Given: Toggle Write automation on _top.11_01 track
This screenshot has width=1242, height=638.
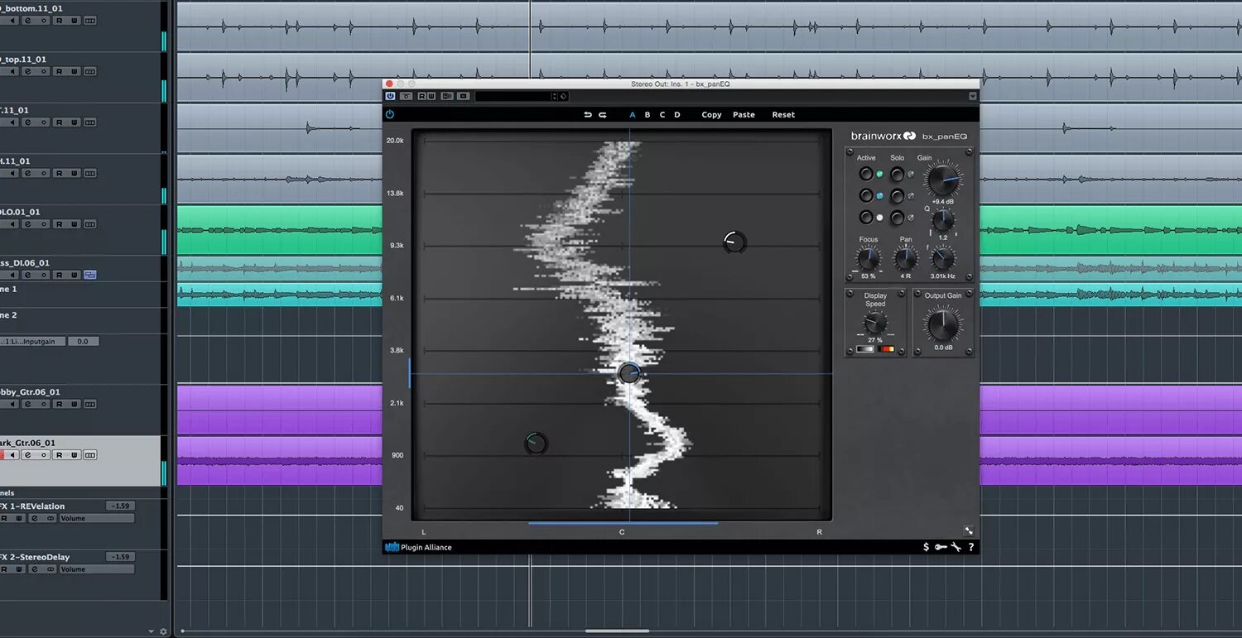Looking at the screenshot, I should tap(75, 71).
